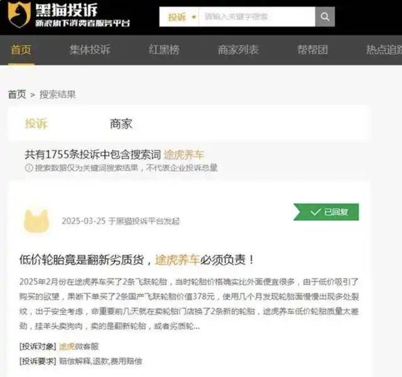
Task: Click the 黑猫投诉 site title text
Action: pos(67,10)
